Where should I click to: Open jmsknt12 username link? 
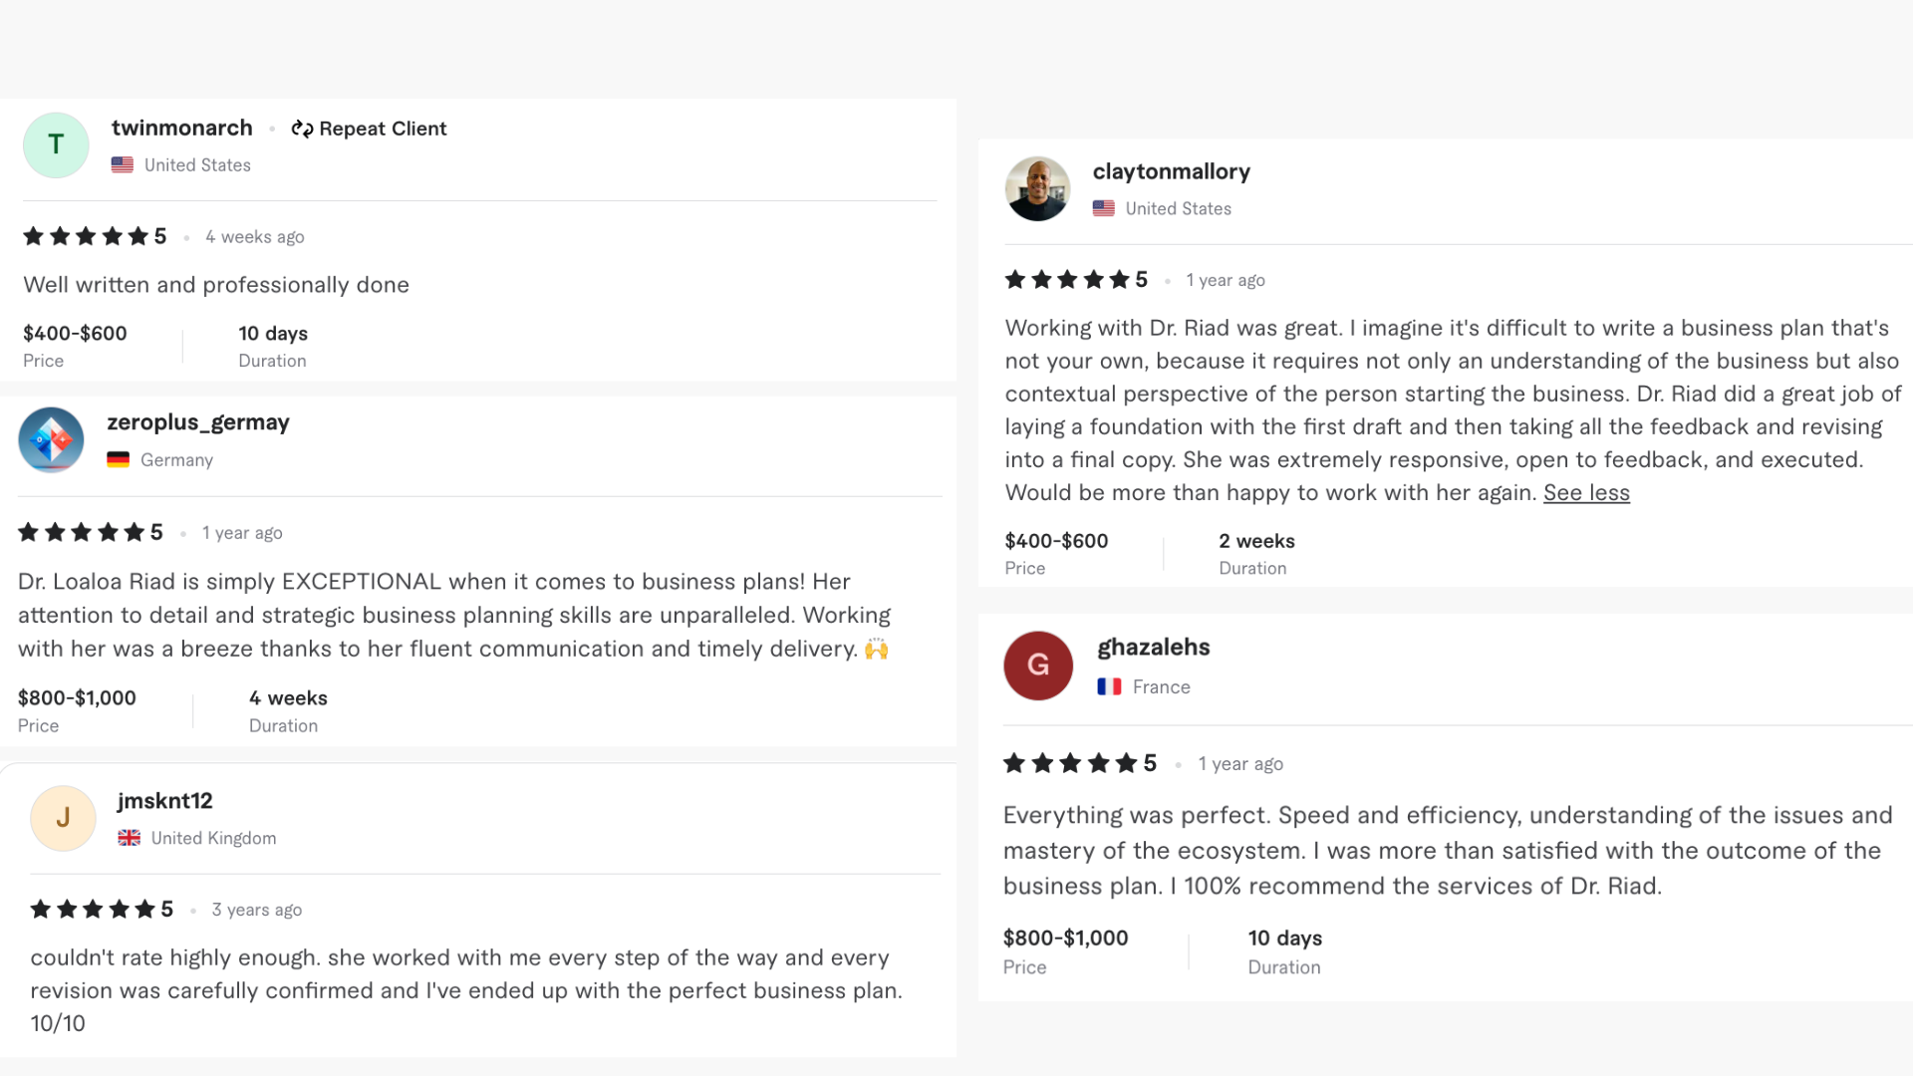click(x=164, y=801)
